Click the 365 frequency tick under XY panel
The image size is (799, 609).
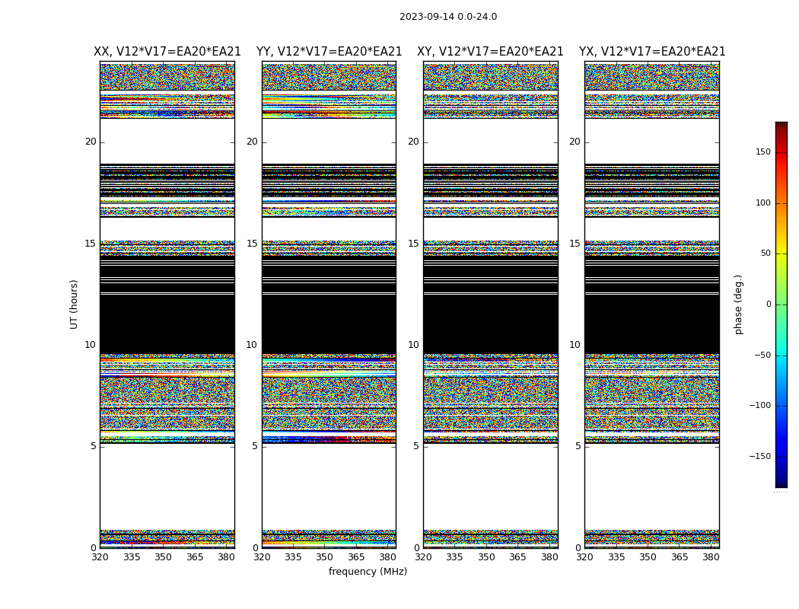(517, 557)
